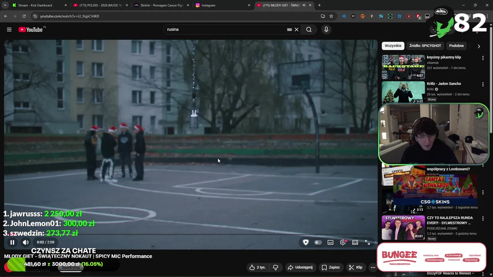Clear the search query with X
This screenshot has width=493, height=277.
pyautogui.click(x=297, y=30)
